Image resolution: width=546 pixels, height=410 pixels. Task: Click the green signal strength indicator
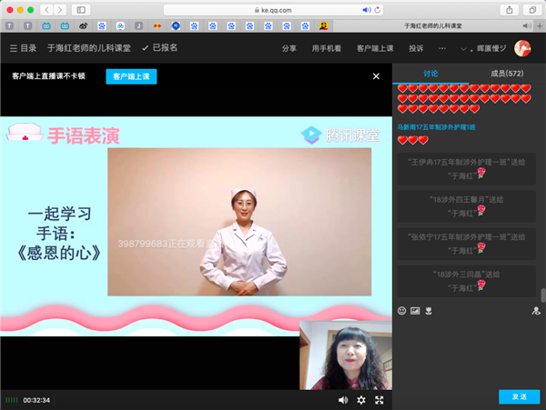point(12,400)
